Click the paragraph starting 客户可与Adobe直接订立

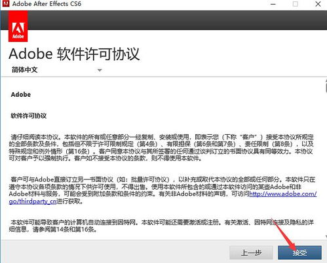163,190
